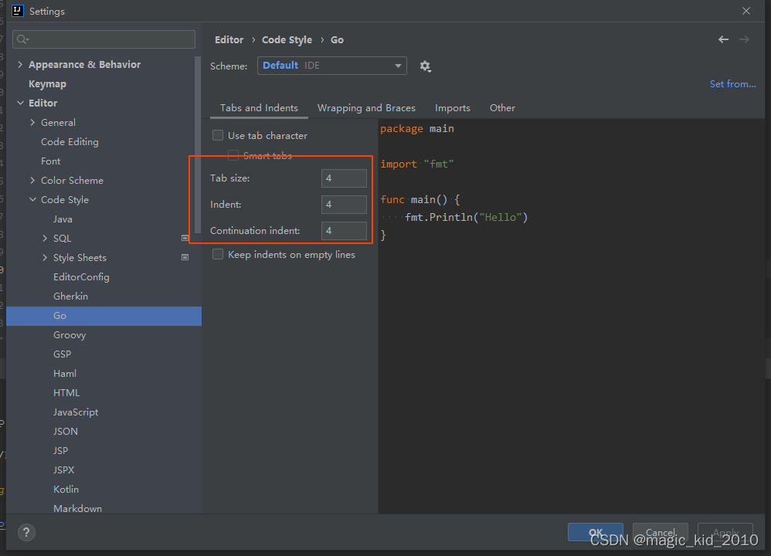Enable the Use tab character checkbox
Image resolution: width=771 pixels, height=556 pixels.
coord(218,135)
